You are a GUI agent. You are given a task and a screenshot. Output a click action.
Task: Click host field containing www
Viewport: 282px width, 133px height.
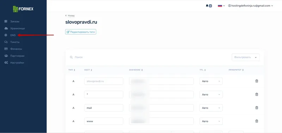pos(104,121)
